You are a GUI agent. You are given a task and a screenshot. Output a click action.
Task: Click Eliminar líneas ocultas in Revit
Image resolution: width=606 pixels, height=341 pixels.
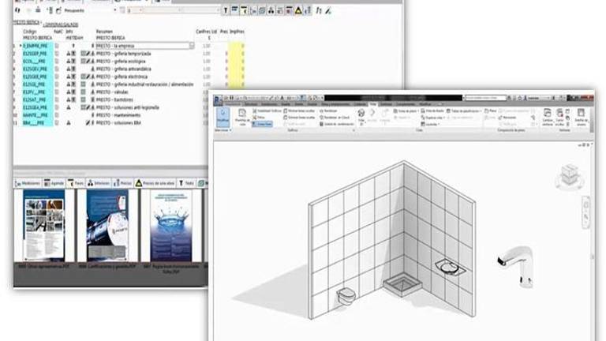[300, 118]
